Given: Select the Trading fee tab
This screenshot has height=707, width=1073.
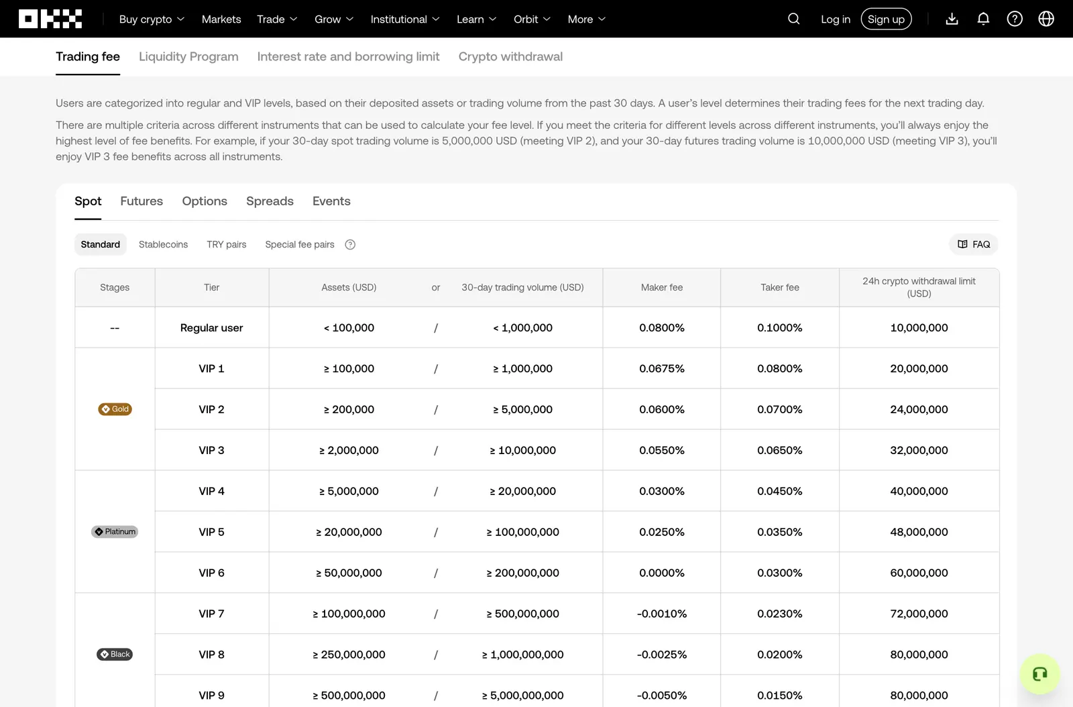Looking at the screenshot, I should 88,57.
